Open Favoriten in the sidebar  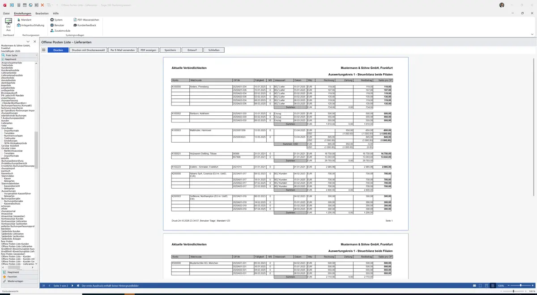(19, 277)
